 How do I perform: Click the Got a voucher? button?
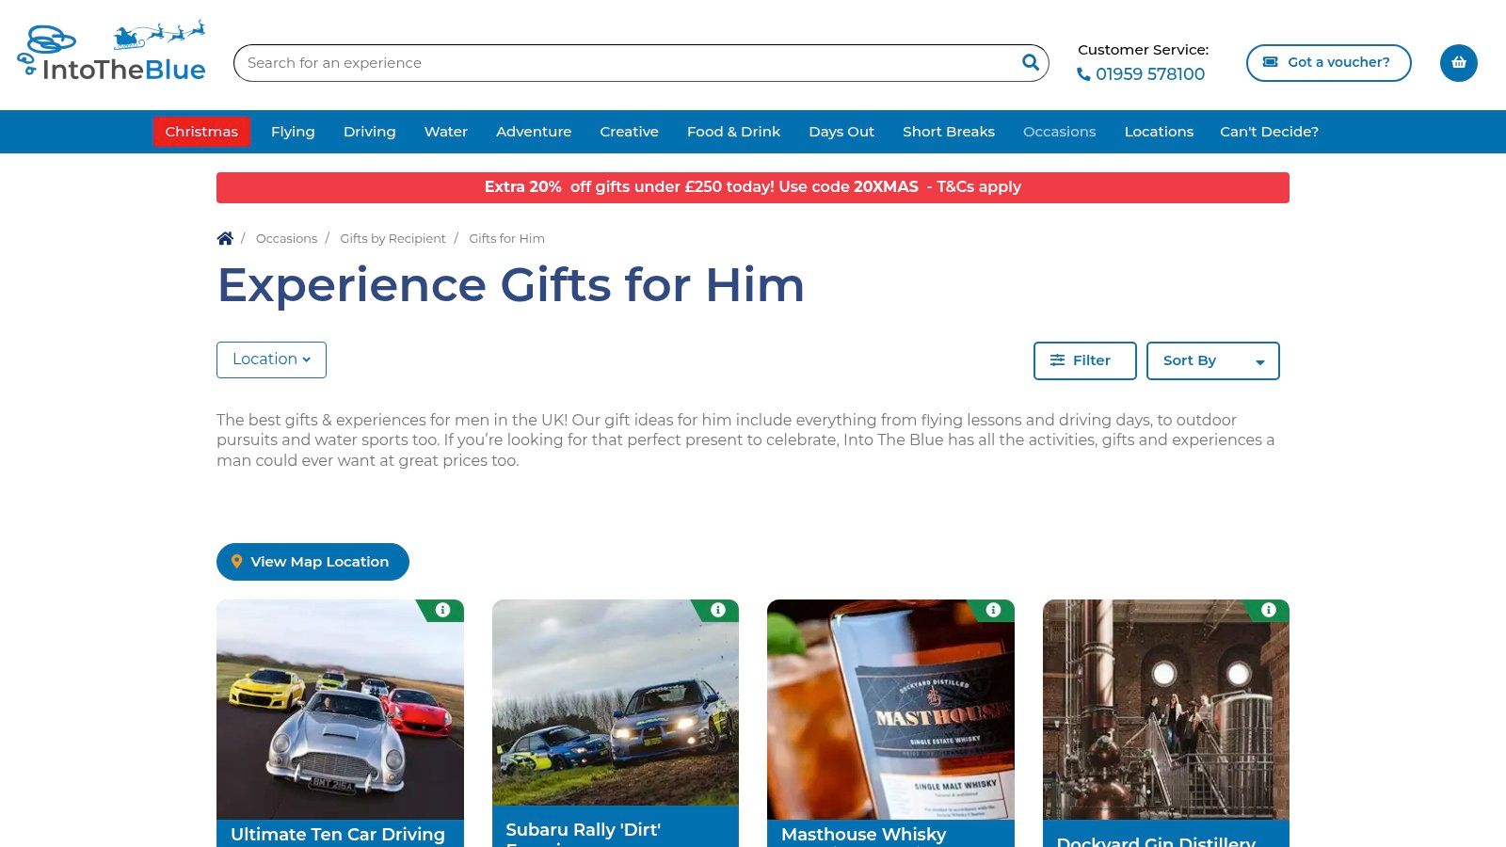click(x=1328, y=63)
